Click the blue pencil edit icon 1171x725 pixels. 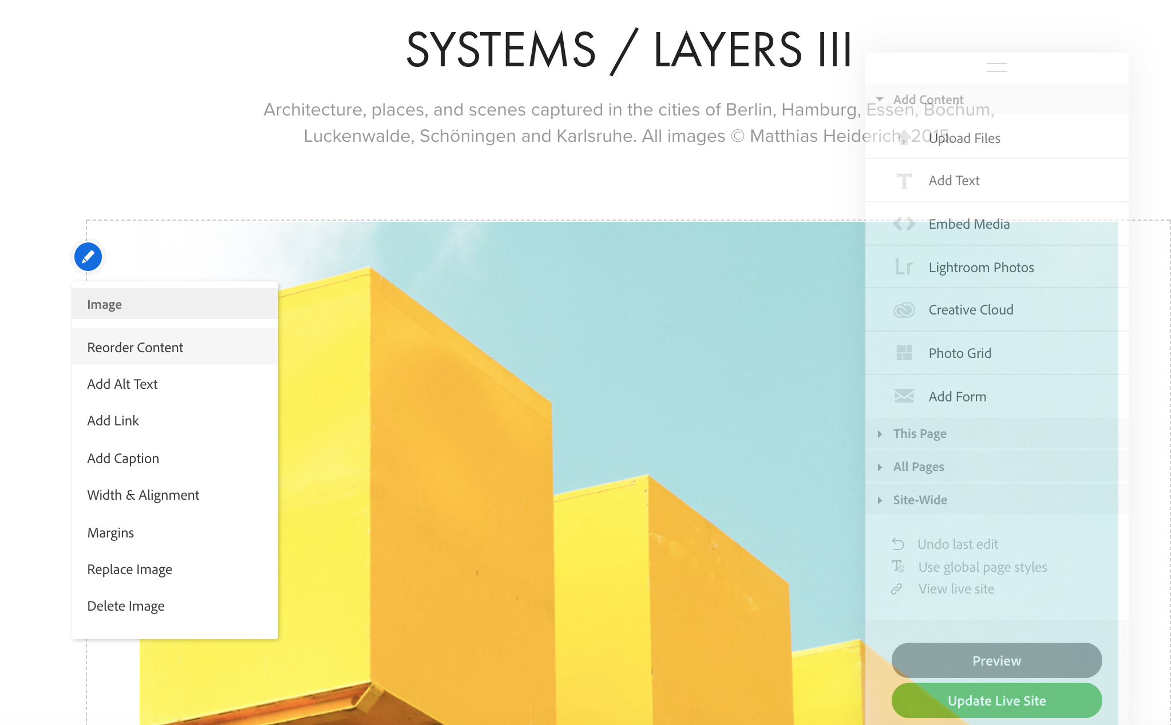click(88, 257)
